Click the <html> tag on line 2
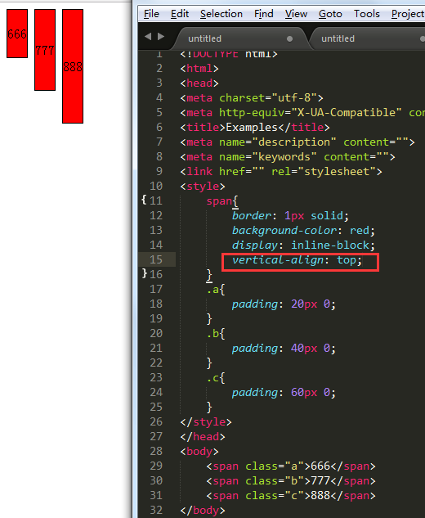Image resolution: width=425 pixels, height=518 pixels. 199,69
